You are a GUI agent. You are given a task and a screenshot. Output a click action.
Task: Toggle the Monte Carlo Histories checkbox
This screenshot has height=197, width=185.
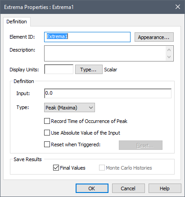point(102,168)
